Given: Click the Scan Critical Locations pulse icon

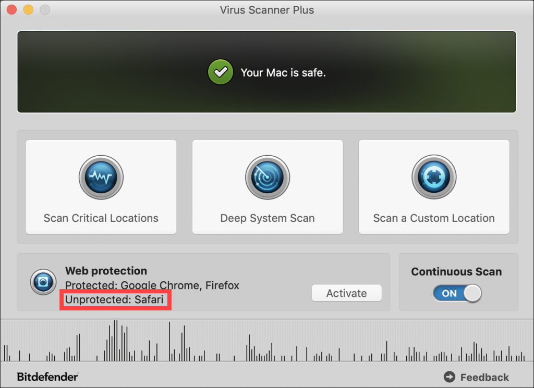Looking at the screenshot, I should pos(101,177).
